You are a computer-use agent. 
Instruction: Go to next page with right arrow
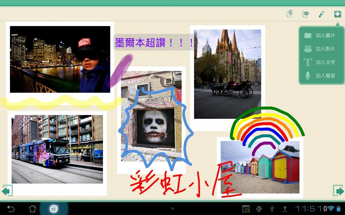click(x=338, y=191)
